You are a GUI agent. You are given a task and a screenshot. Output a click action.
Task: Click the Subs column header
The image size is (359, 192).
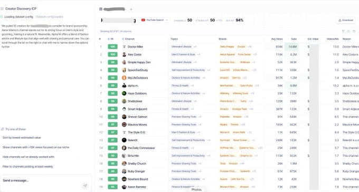294,39
